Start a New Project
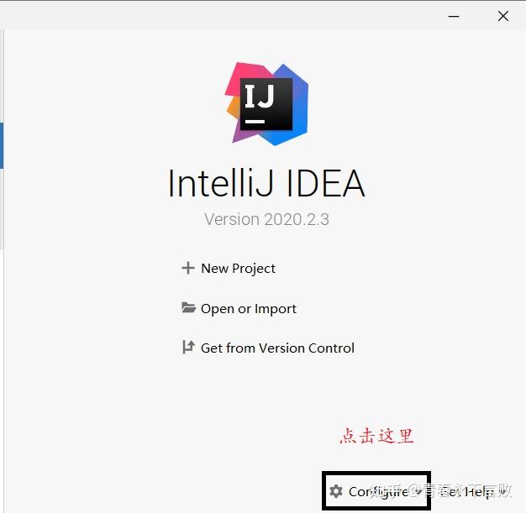This screenshot has width=526, height=513. (238, 268)
